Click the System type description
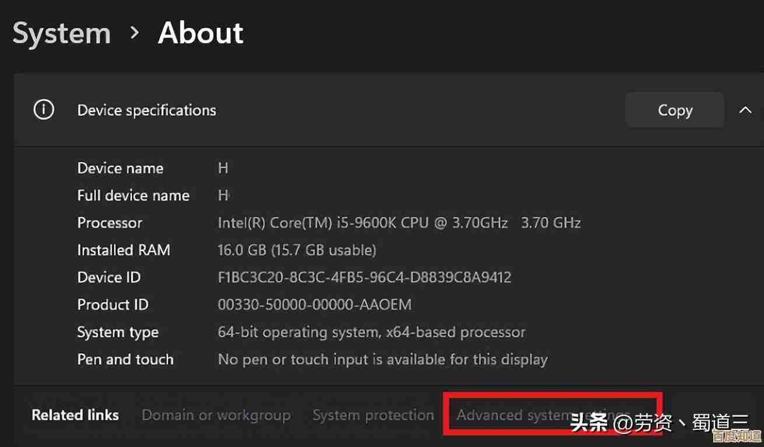 pos(372,331)
